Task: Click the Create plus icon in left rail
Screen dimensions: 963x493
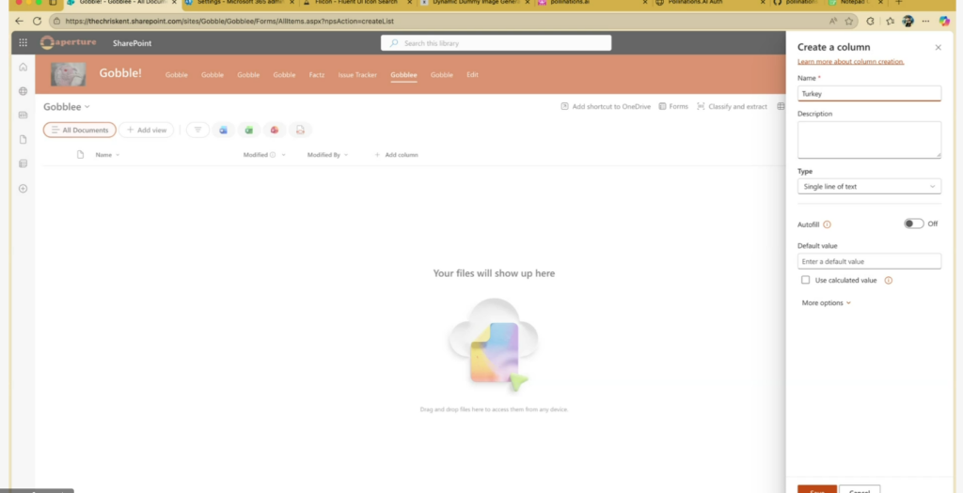Action: coord(23,188)
